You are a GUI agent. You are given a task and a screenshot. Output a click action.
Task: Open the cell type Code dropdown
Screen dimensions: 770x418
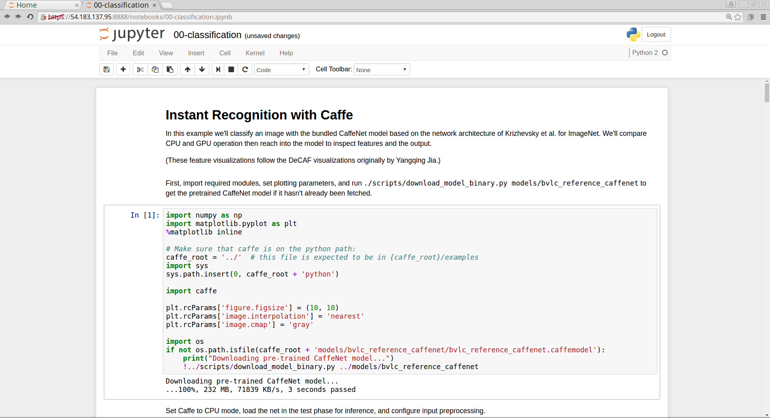tap(281, 70)
